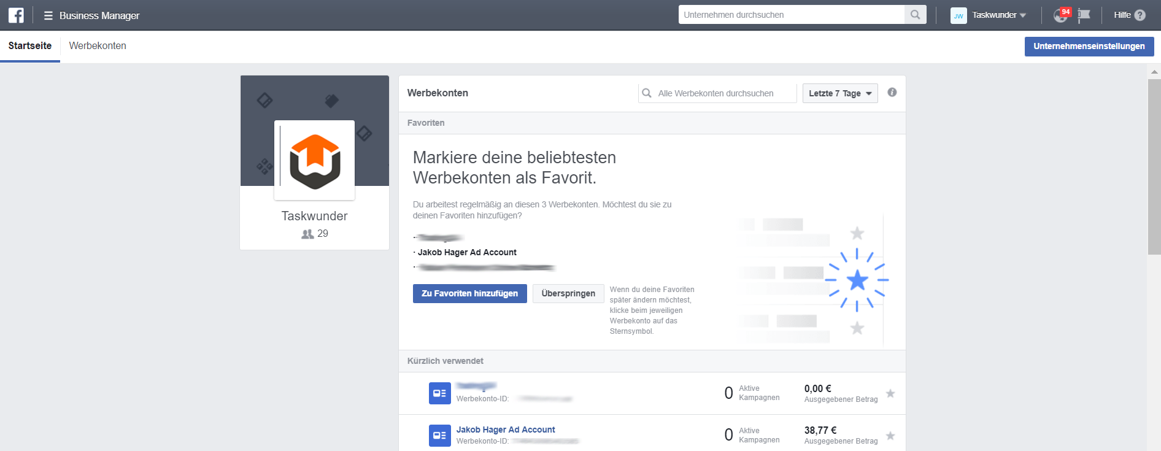Click the search magnifier button in top bar
The width and height of the screenshot is (1161, 451).
[x=915, y=15]
